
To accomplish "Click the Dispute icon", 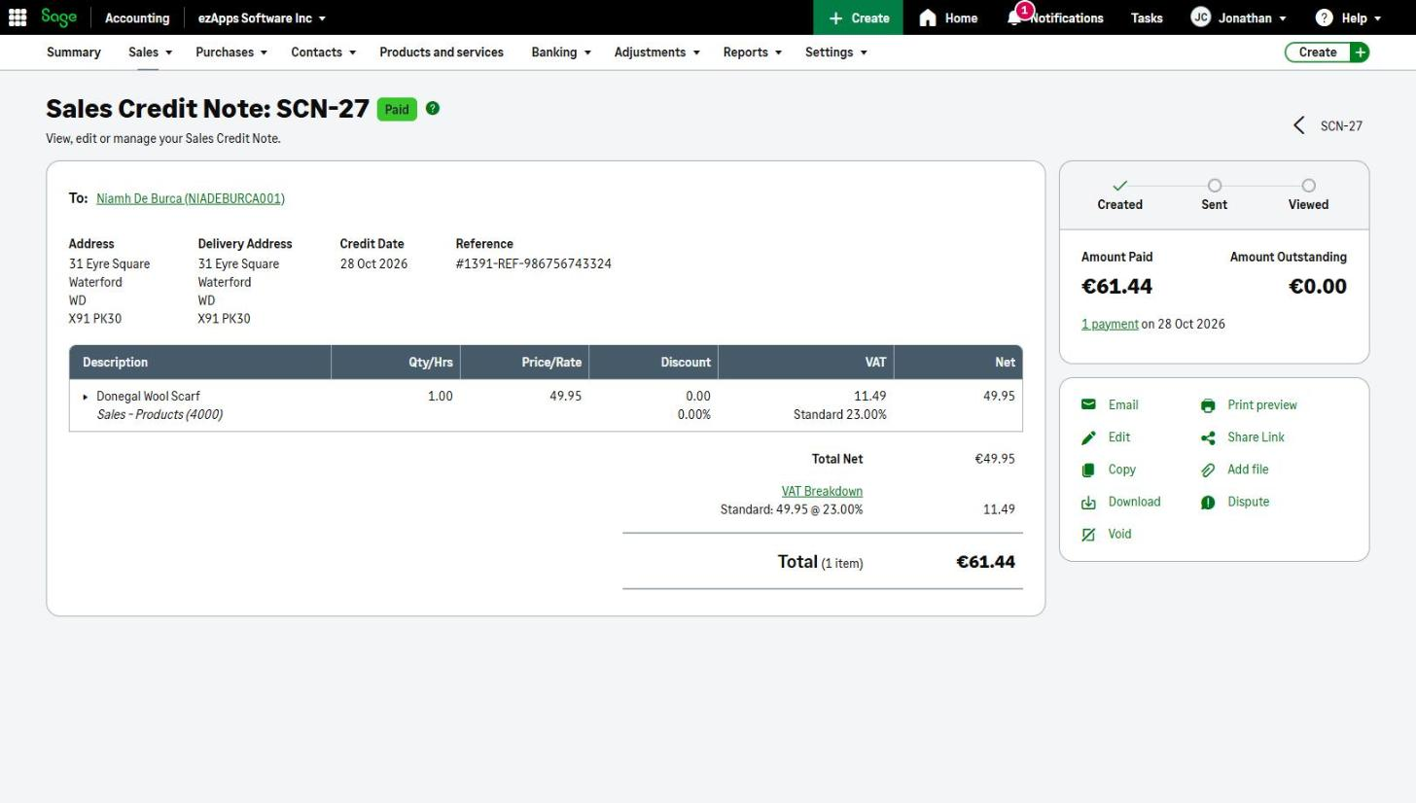I will click(1208, 502).
